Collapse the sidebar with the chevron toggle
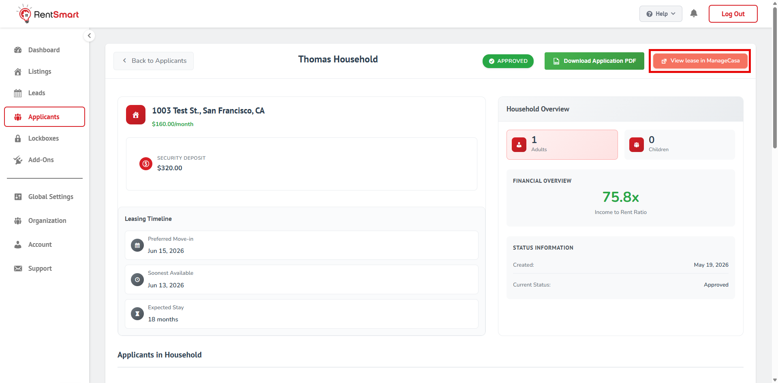Image resolution: width=778 pixels, height=383 pixels. [89, 36]
